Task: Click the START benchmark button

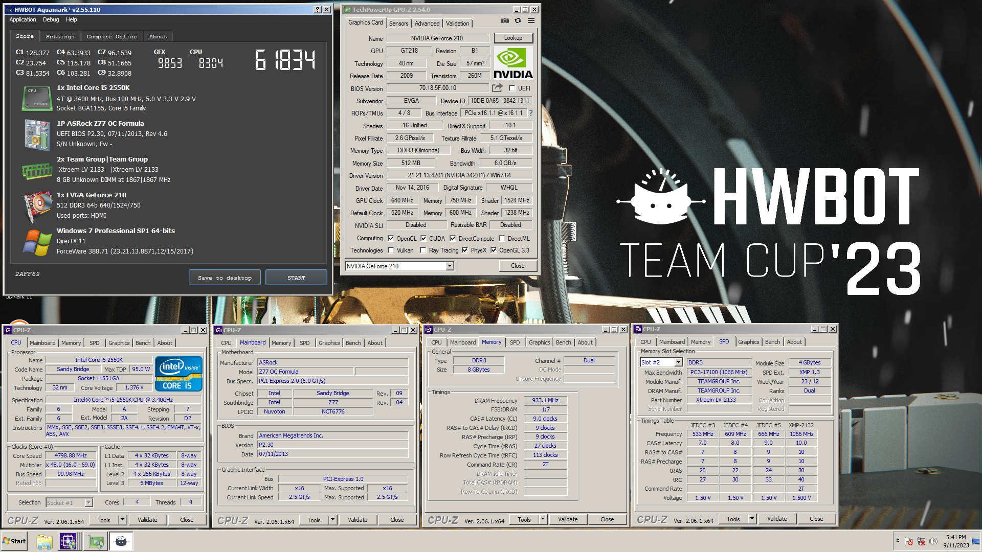Action: pyautogui.click(x=296, y=278)
